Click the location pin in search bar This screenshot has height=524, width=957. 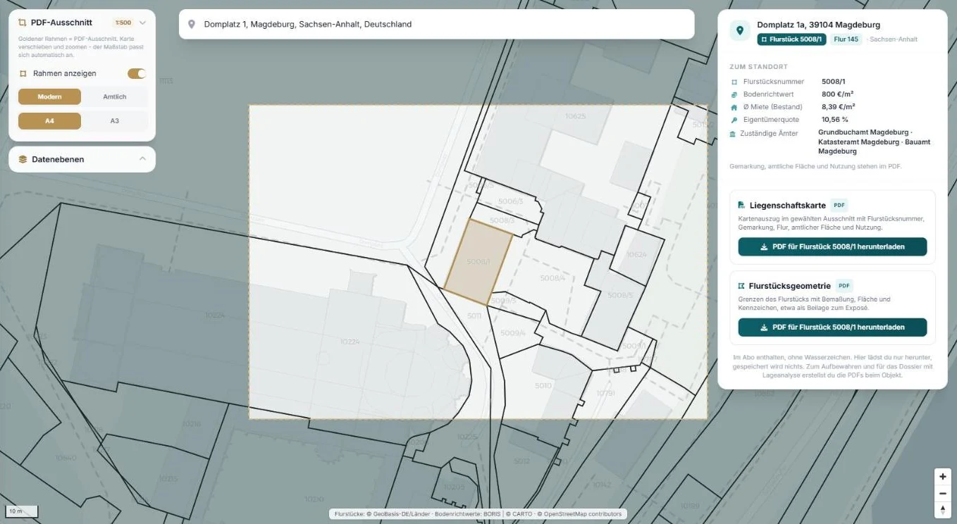(x=192, y=24)
